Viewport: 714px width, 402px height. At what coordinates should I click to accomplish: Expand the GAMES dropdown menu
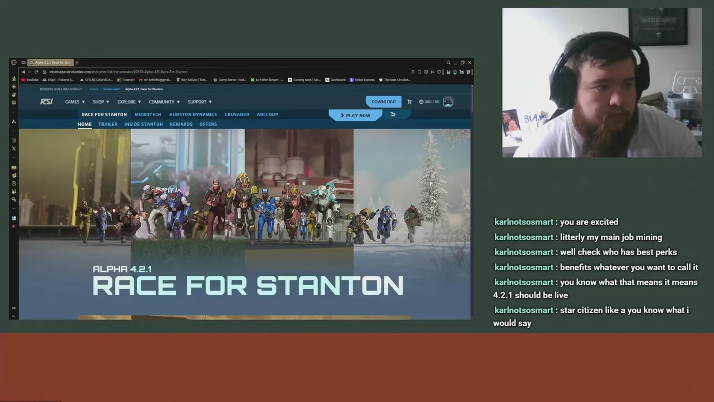[x=75, y=102]
